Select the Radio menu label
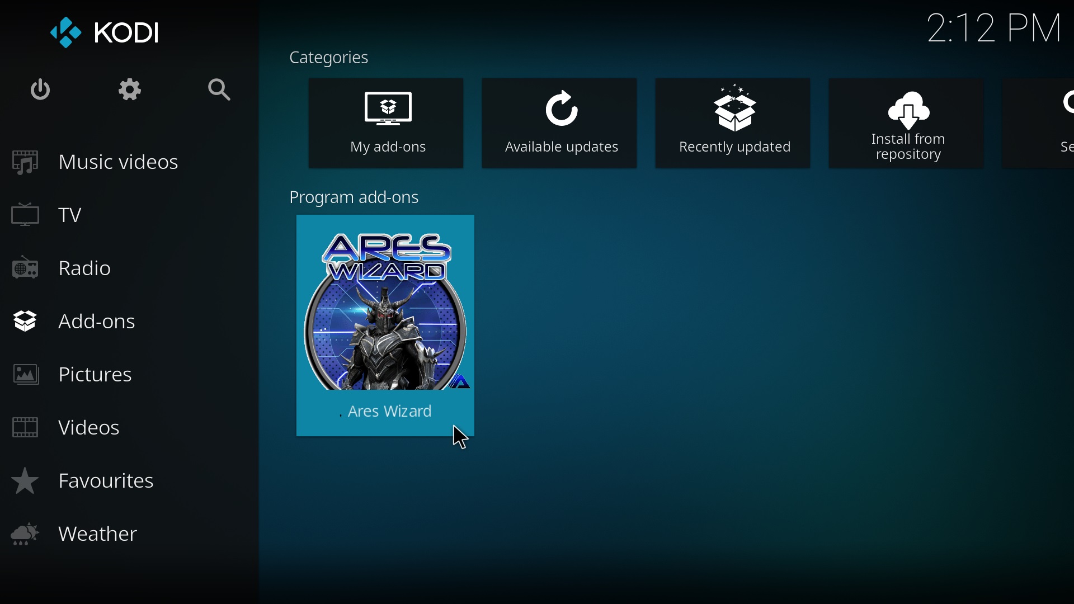1074x604 pixels. tap(85, 269)
